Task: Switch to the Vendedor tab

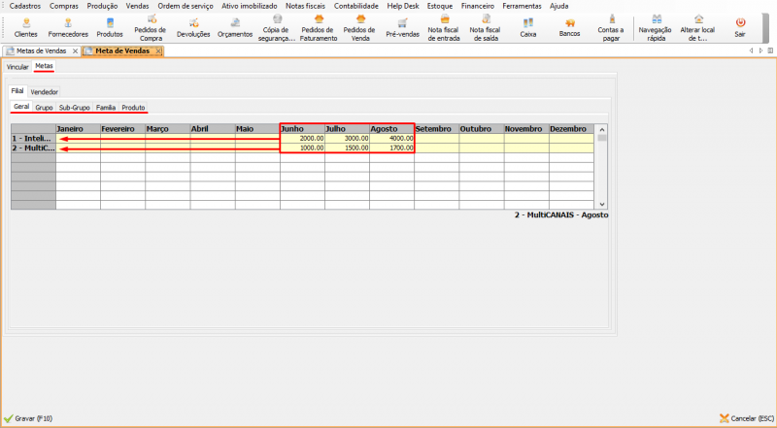Action: [45, 92]
